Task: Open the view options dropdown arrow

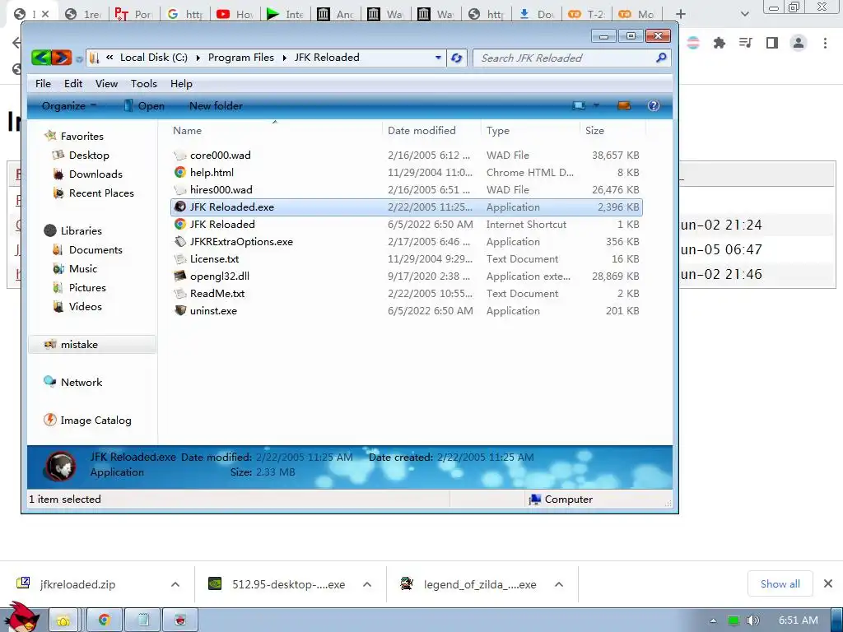Action: (596, 105)
